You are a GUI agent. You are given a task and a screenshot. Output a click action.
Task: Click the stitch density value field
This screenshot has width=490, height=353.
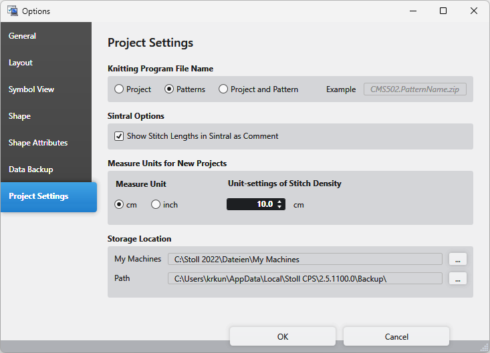coord(251,205)
